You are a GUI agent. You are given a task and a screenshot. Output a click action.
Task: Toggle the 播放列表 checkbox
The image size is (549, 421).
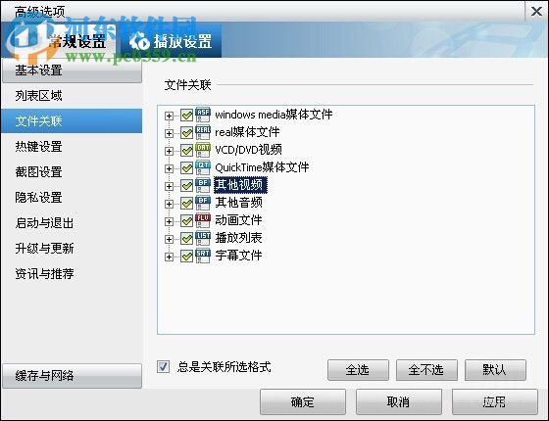coord(186,239)
